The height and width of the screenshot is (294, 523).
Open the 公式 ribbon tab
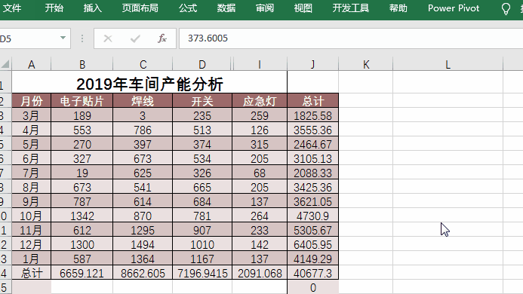188,8
